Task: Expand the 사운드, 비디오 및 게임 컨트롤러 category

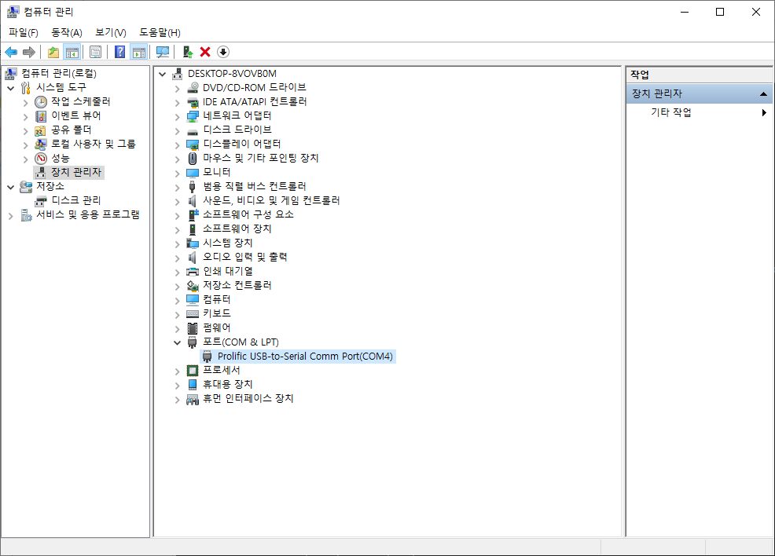Action: point(178,201)
